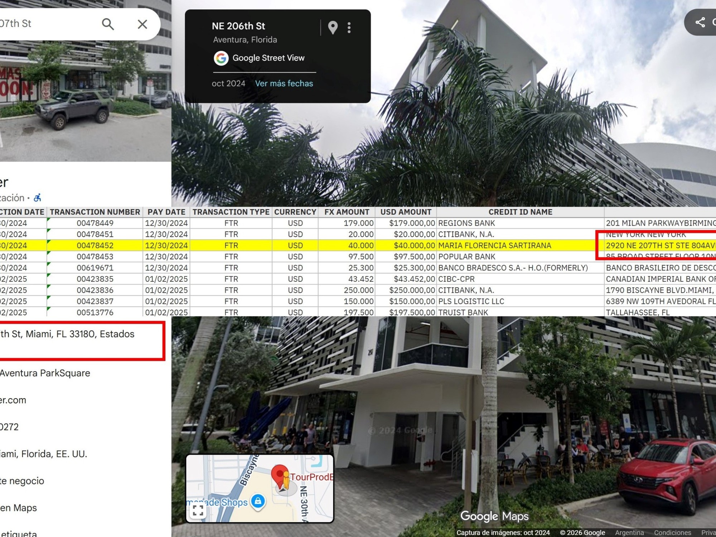
Task: Click the 'Argentina' footer link
Action: pos(629,533)
